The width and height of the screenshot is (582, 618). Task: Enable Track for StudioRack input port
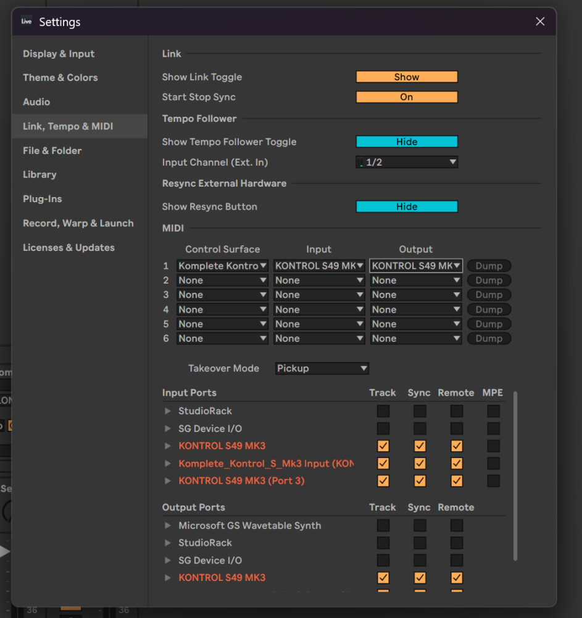pos(383,411)
